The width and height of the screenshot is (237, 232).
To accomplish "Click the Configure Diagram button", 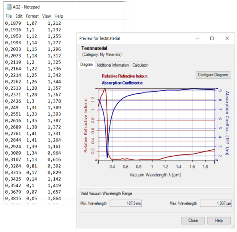I will click(x=213, y=75).
